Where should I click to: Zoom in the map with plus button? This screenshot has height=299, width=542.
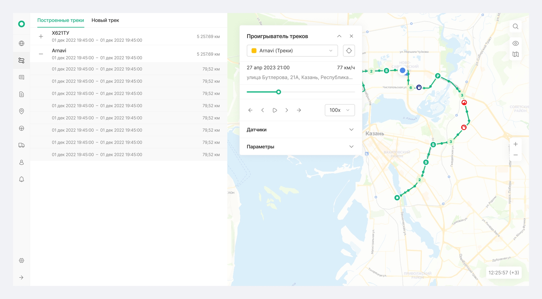tap(515, 144)
